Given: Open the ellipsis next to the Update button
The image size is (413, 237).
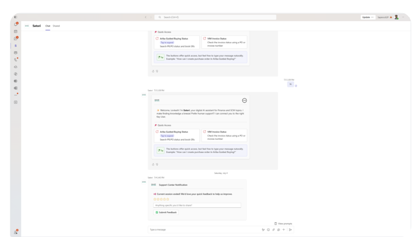Looking at the screenshot, I should (x=372, y=17).
